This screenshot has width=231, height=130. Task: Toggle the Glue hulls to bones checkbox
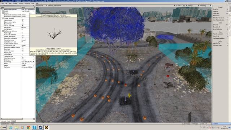click(x=22, y=58)
